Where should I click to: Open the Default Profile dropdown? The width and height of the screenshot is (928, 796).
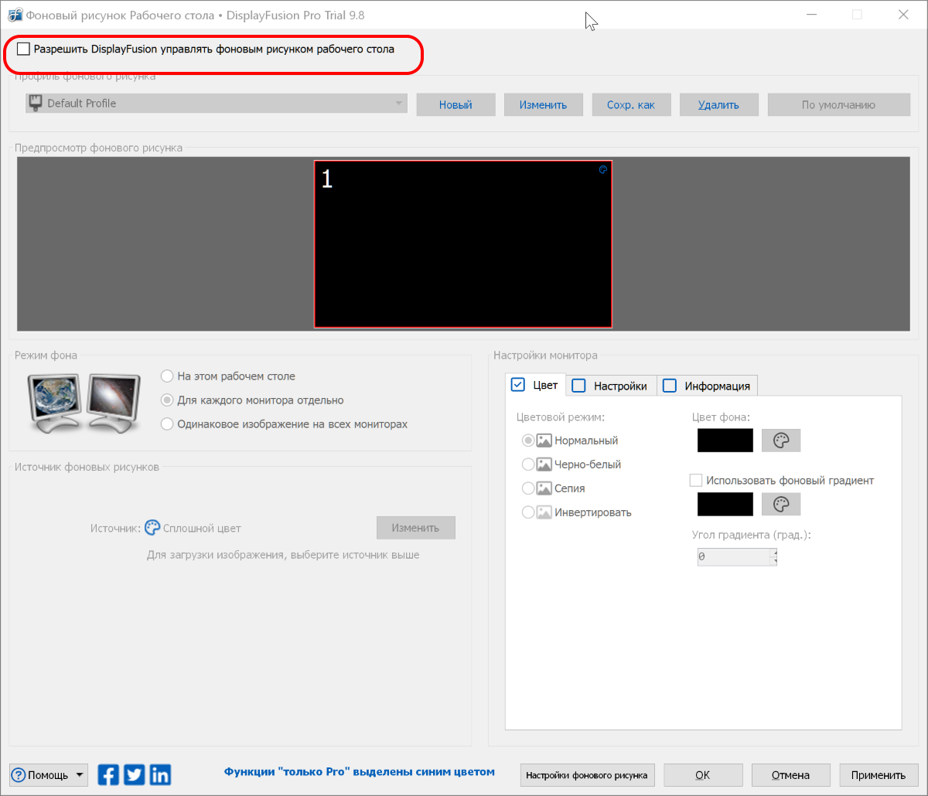coord(217,104)
